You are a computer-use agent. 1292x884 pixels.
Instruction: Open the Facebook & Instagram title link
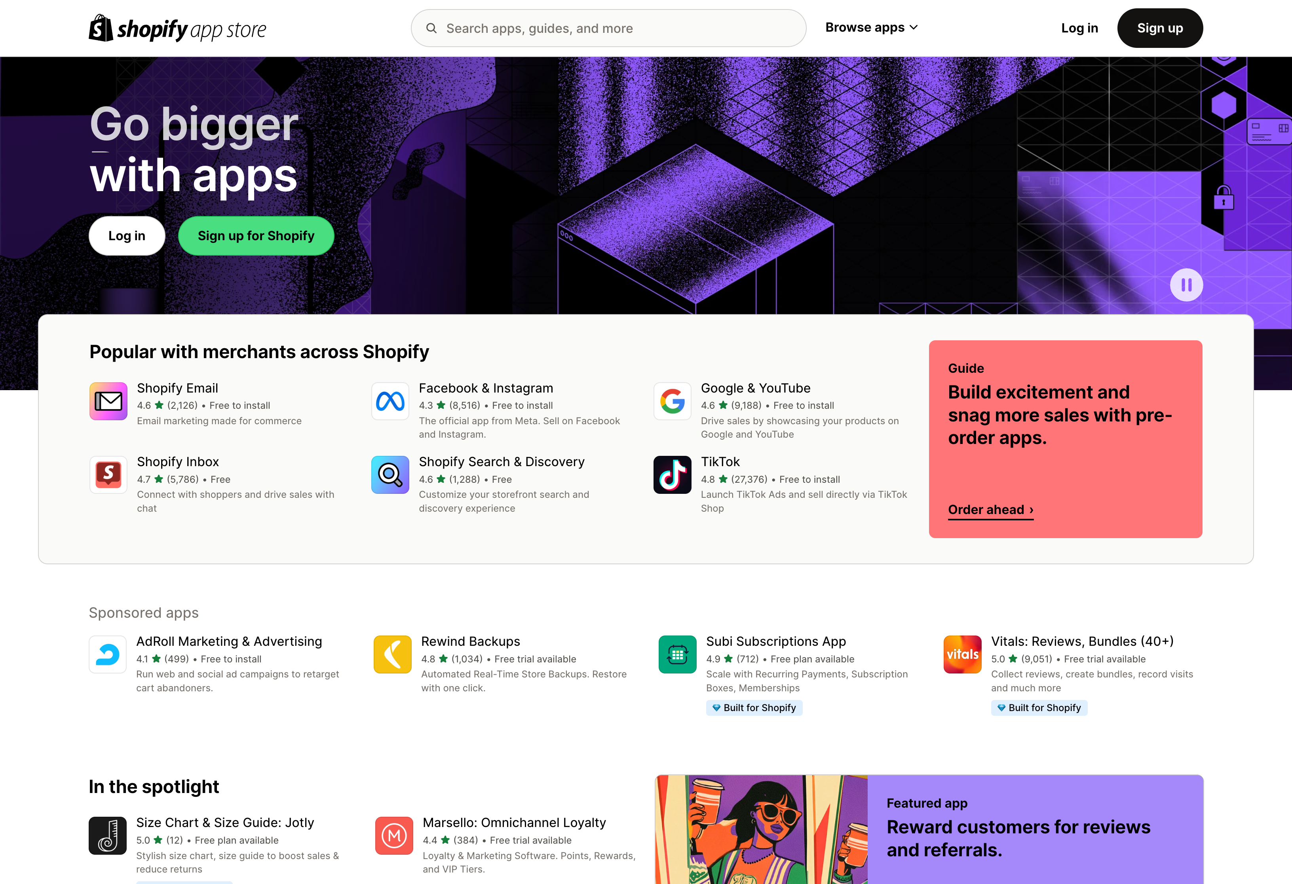tap(486, 388)
